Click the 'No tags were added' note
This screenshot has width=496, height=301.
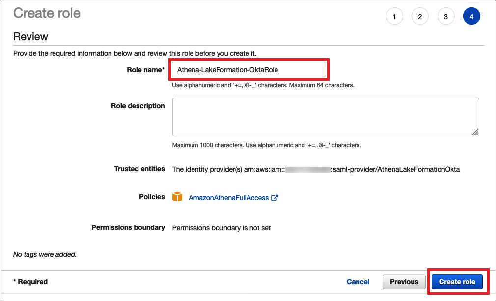tap(45, 254)
